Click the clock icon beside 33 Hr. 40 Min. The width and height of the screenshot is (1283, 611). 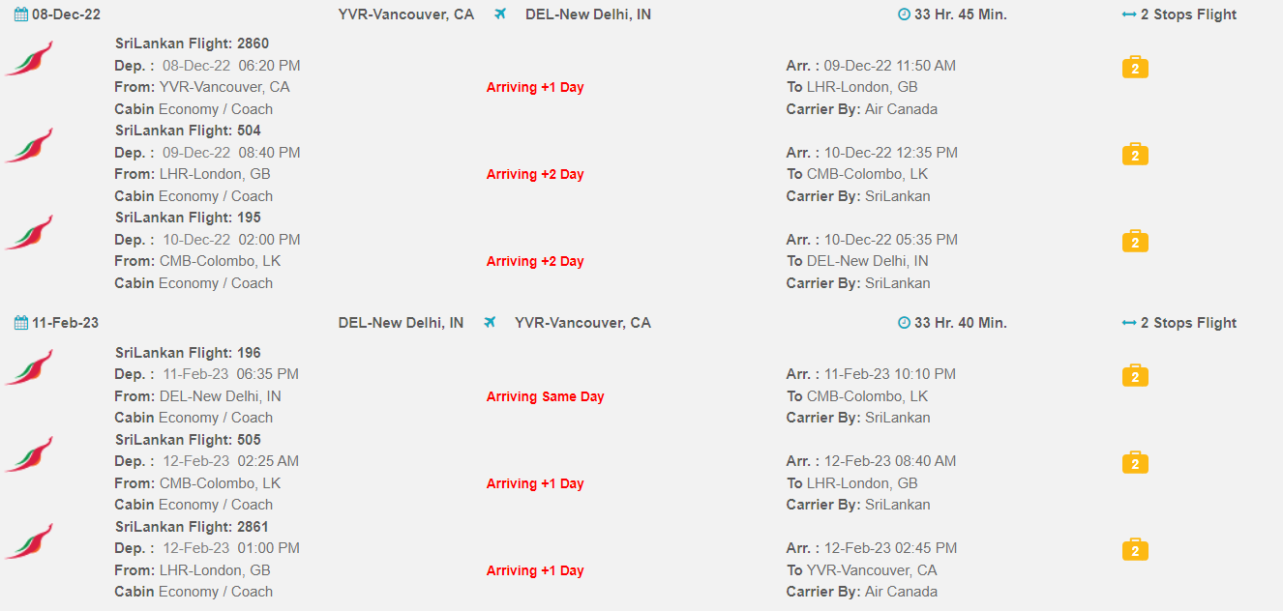(904, 323)
